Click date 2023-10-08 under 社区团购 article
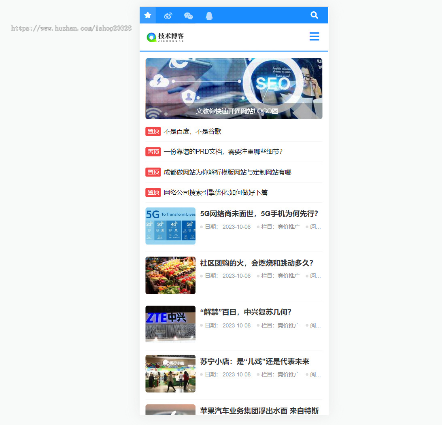The width and height of the screenshot is (442, 425). pos(236,276)
